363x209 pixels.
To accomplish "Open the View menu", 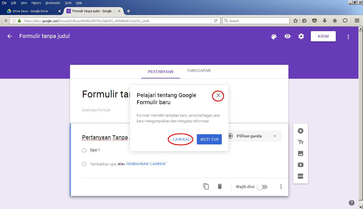I will point(24,3).
